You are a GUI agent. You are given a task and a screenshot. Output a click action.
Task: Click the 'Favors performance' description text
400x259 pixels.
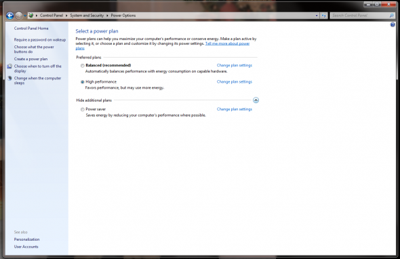pyautogui.click(x=125, y=87)
